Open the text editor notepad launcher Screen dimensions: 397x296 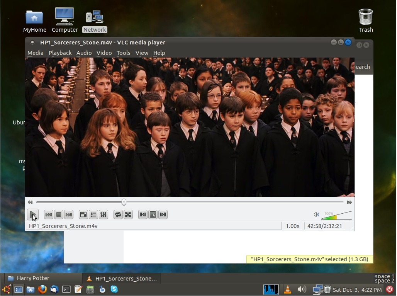(x=78, y=289)
